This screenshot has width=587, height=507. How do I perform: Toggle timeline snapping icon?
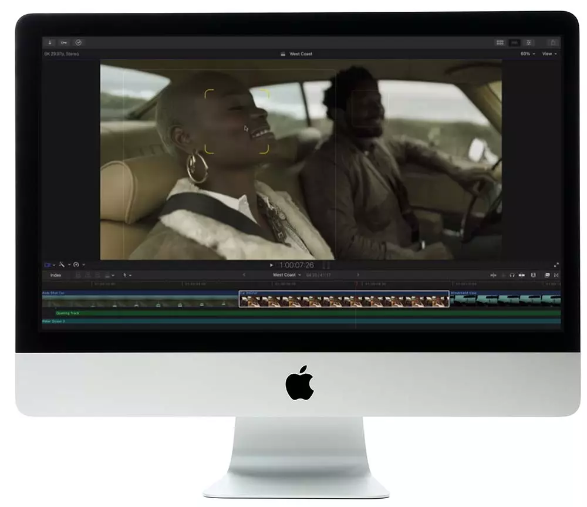point(521,275)
